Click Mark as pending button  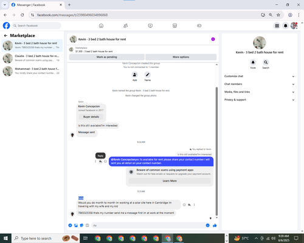pyautogui.click(x=106, y=57)
